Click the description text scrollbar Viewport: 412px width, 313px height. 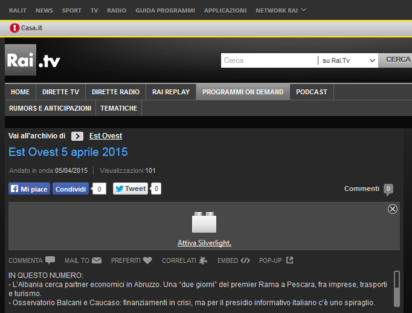point(397,289)
